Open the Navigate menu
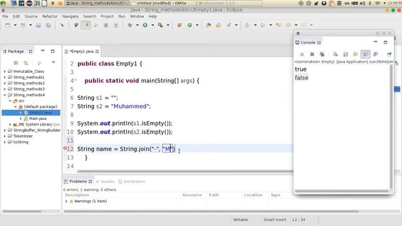 coord(70,16)
